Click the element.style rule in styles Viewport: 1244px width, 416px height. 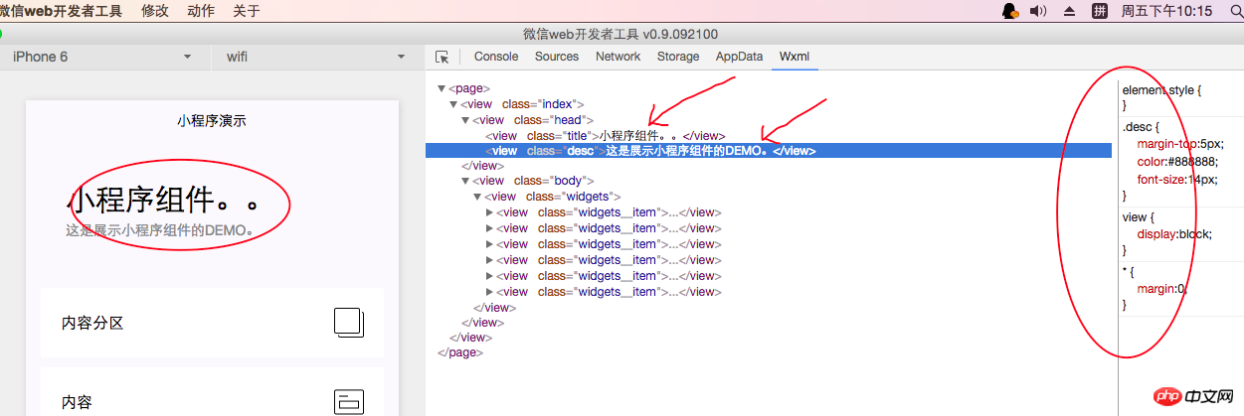coord(1161,89)
